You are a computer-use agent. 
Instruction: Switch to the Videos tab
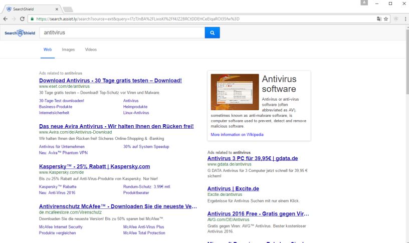point(91,50)
